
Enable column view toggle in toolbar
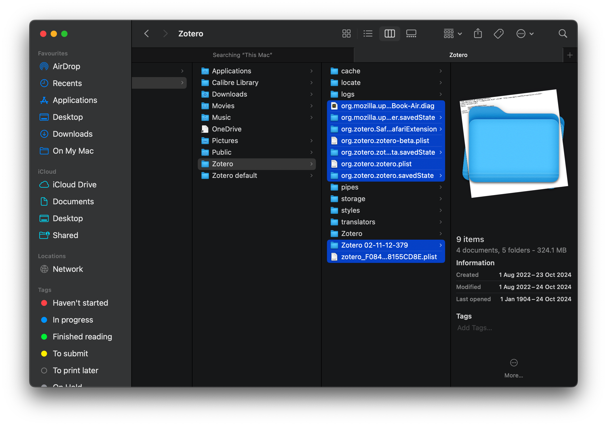(389, 34)
